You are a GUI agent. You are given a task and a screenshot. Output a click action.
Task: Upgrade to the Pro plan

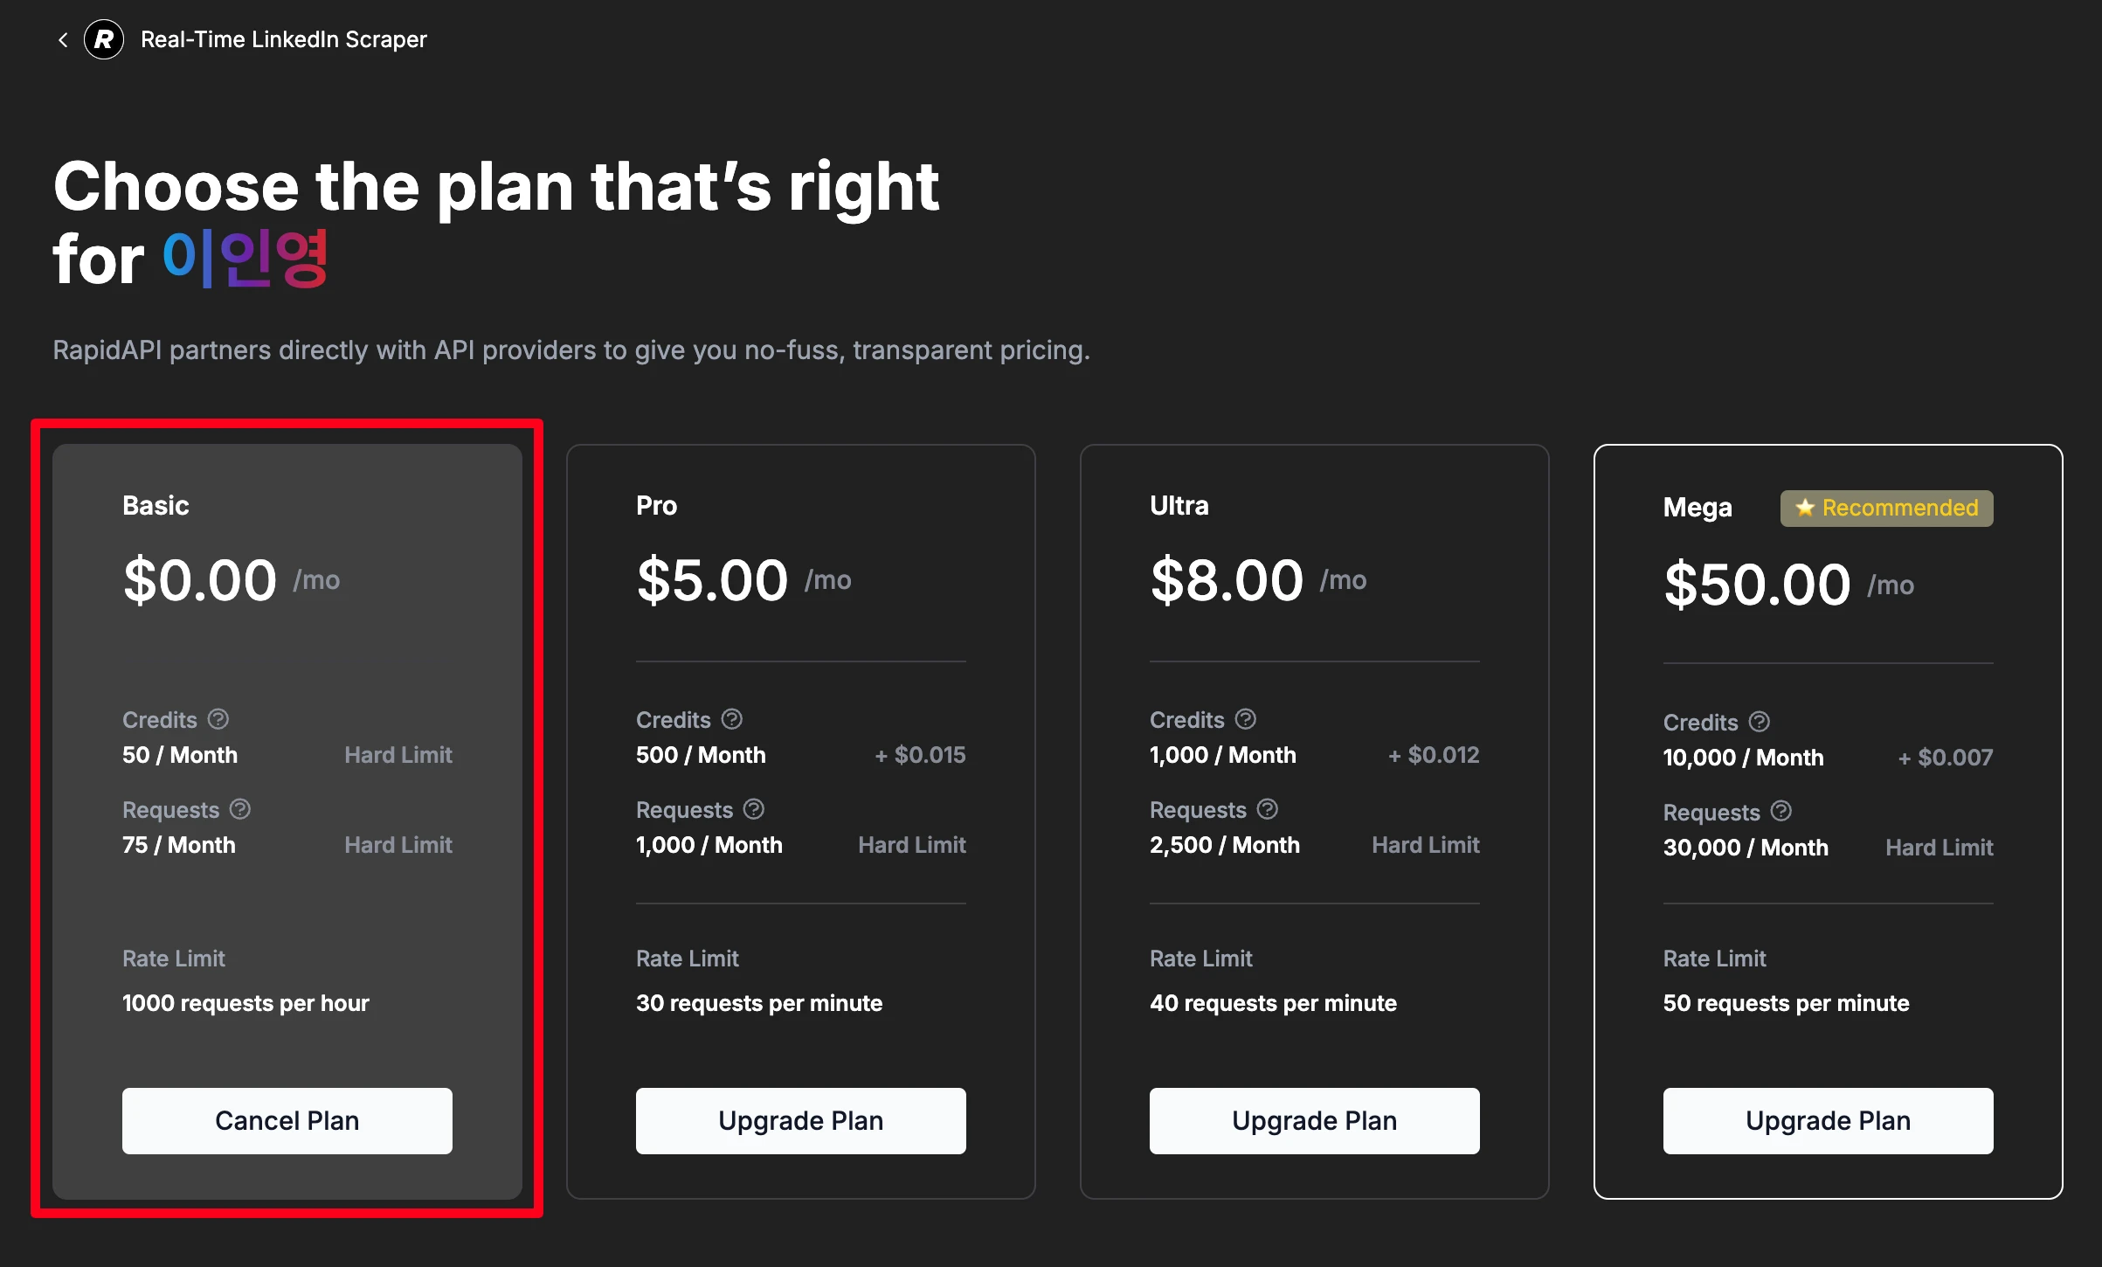(x=800, y=1120)
